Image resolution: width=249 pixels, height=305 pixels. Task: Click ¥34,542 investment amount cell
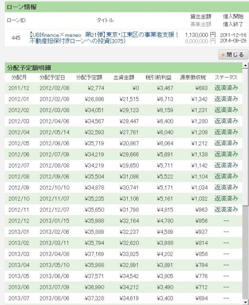click(129, 276)
